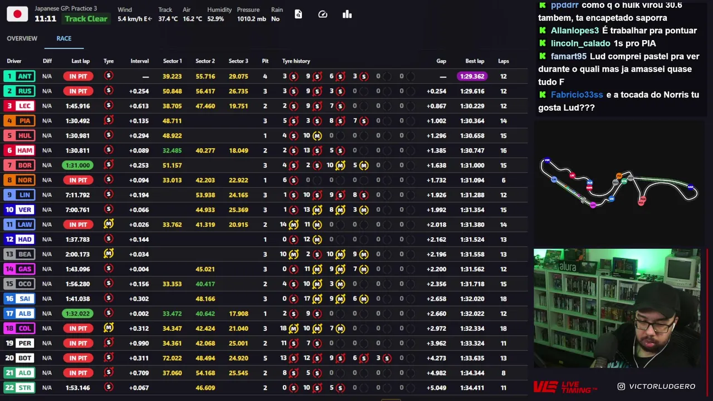Viewport: 713px width, 401px height.
Task: Click the Track Clear status badge
Action: coord(86,19)
